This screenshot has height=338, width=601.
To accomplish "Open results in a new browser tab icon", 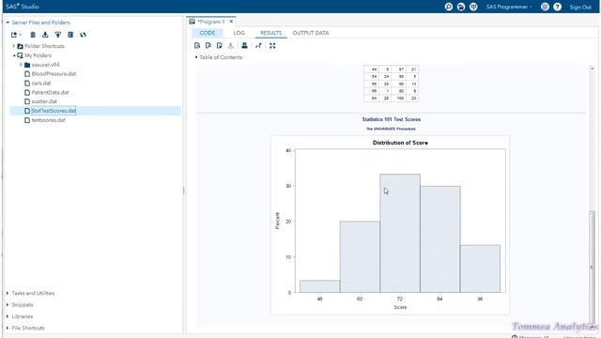I will point(258,46).
